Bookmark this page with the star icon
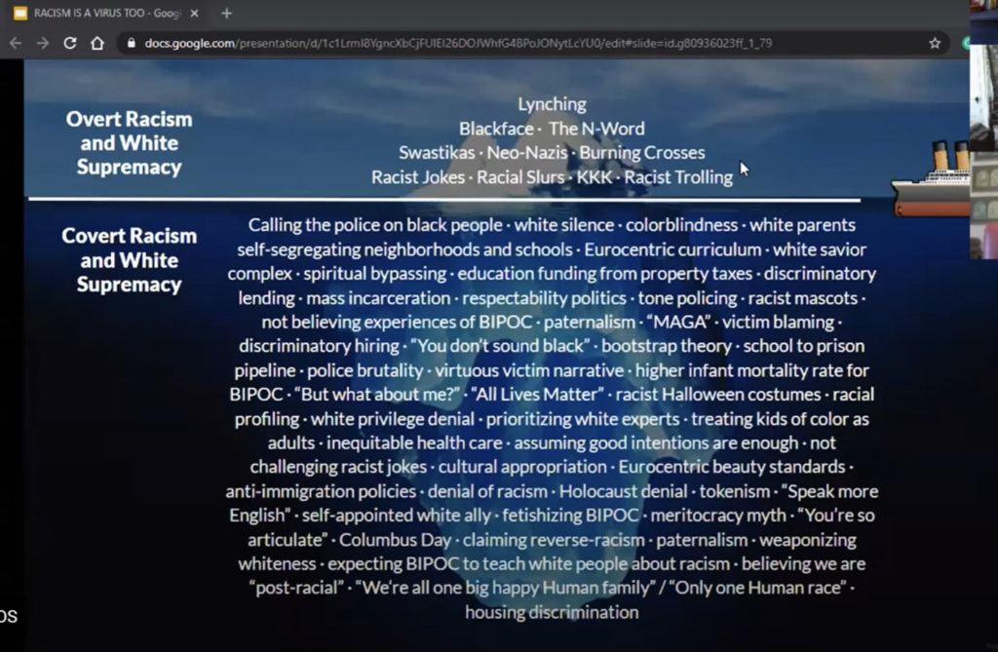Image resolution: width=998 pixels, height=652 pixels. click(x=935, y=43)
